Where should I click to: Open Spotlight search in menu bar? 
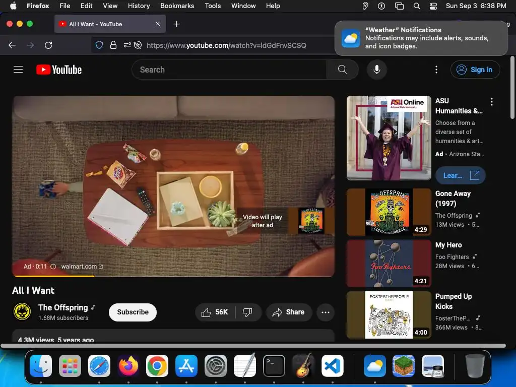click(x=417, y=6)
